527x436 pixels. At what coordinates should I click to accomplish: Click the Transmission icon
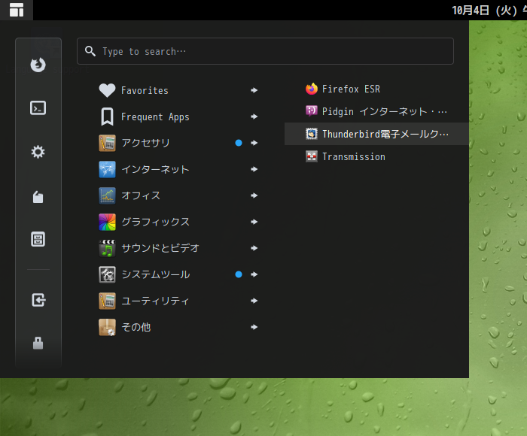[312, 156]
